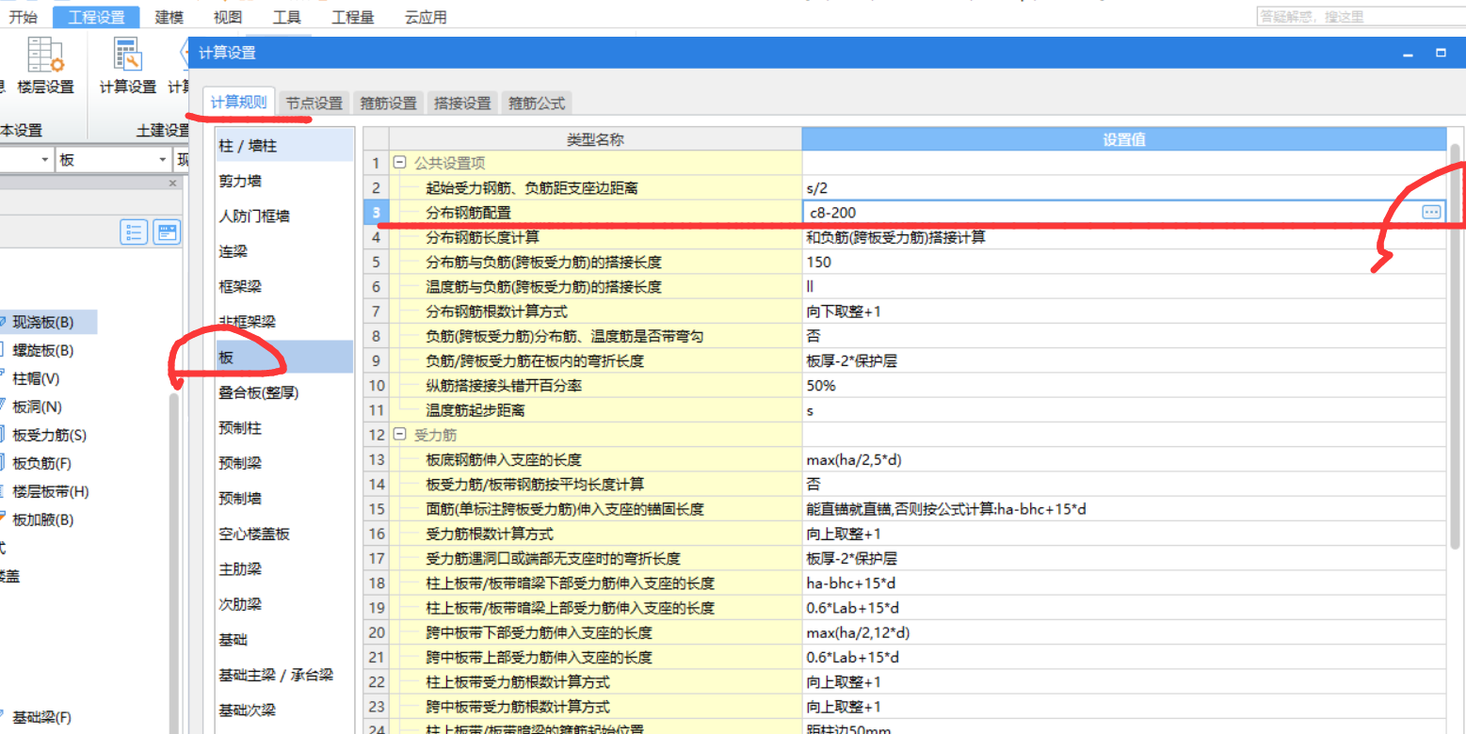Select 板洞(N) component icon
The width and height of the screenshot is (1466, 734).
click(x=3, y=407)
